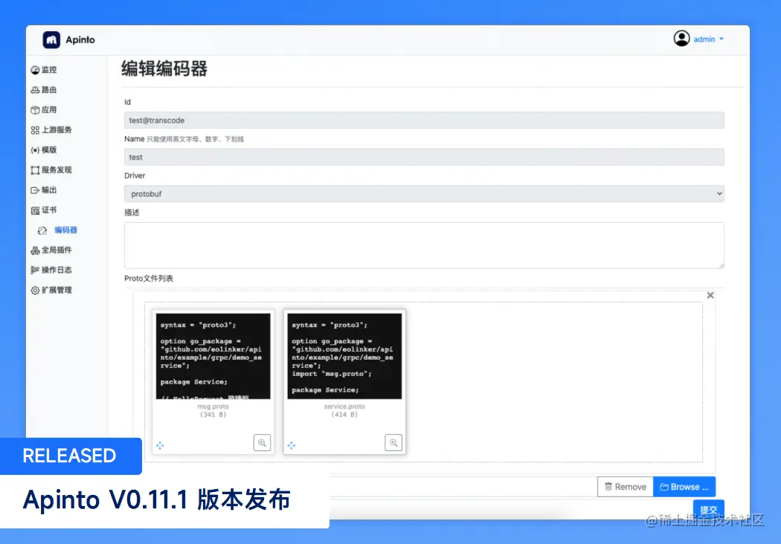Click the 上游服务 grid icon
Image resolution: width=781 pixels, height=544 pixels.
tap(35, 130)
